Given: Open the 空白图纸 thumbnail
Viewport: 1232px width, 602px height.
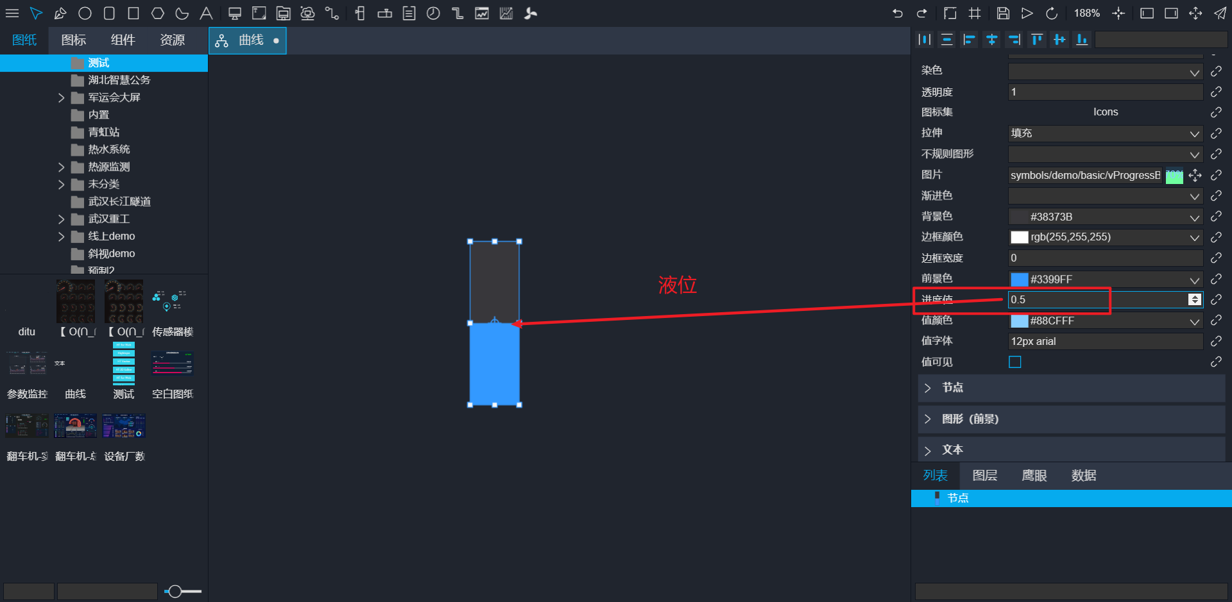Looking at the screenshot, I should pos(172,364).
